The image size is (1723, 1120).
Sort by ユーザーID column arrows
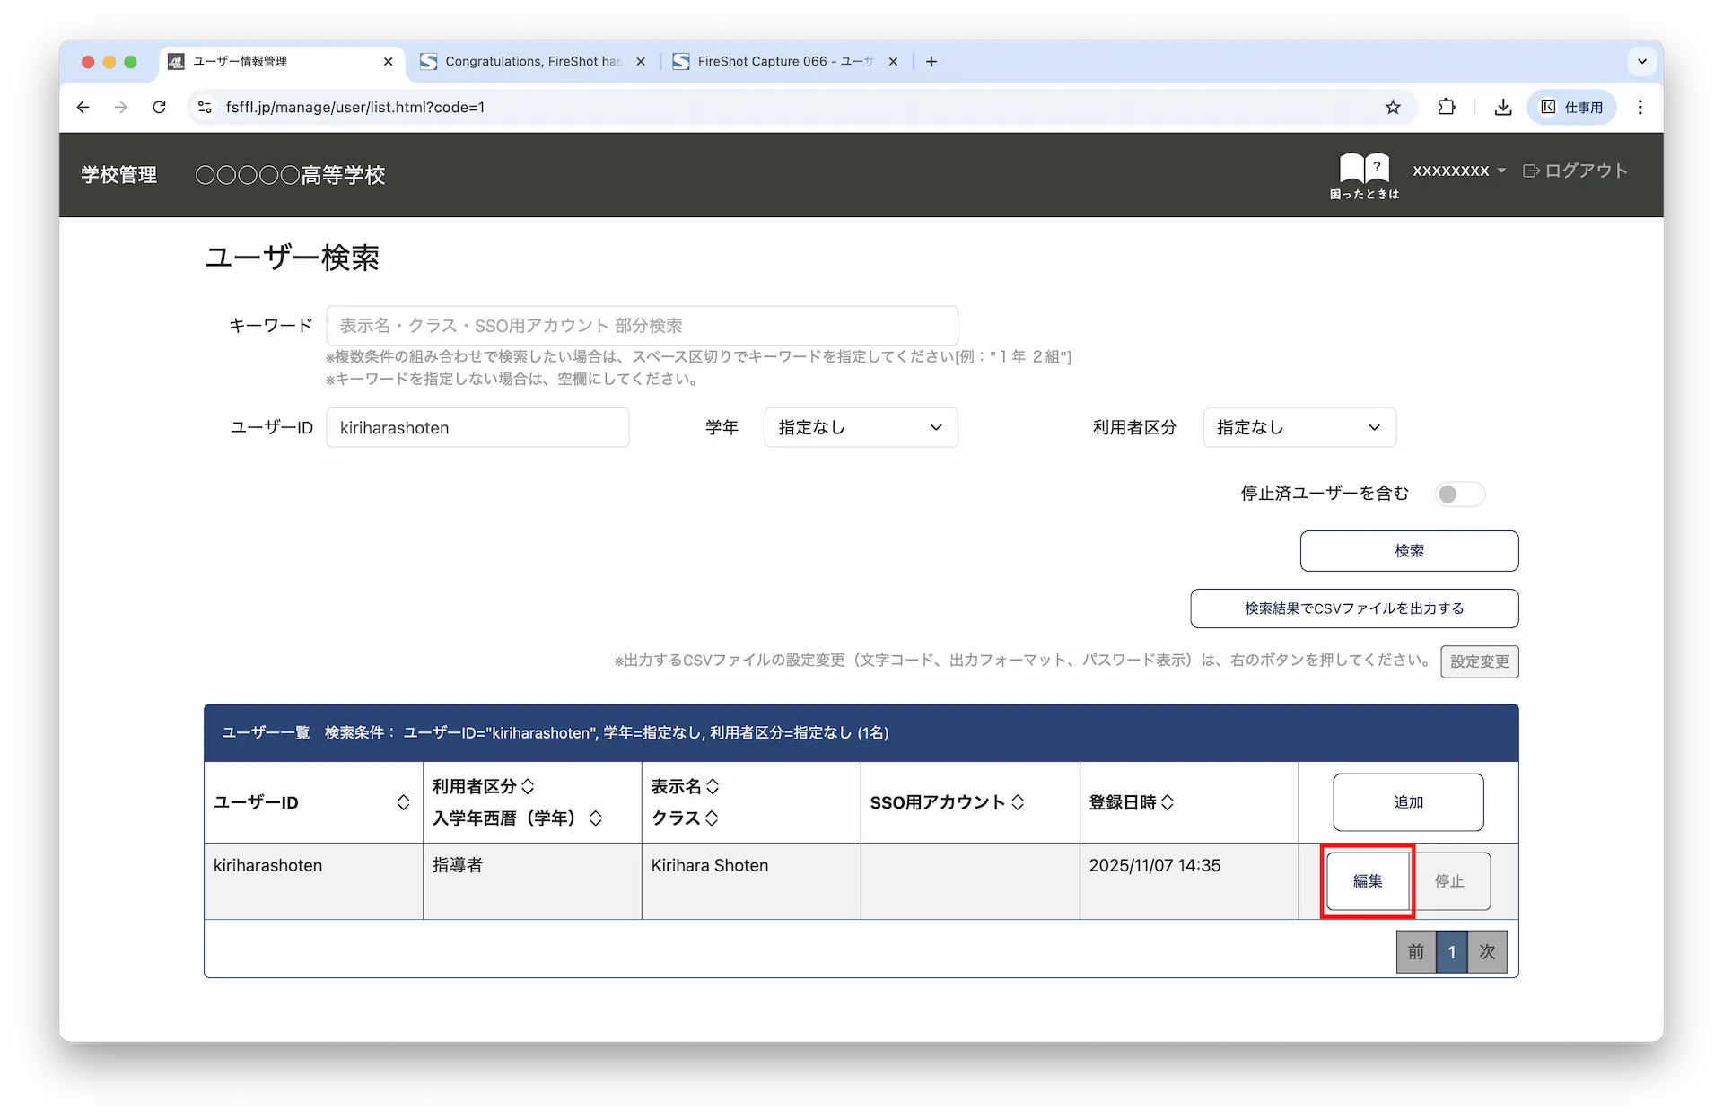click(x=403, y=802)
